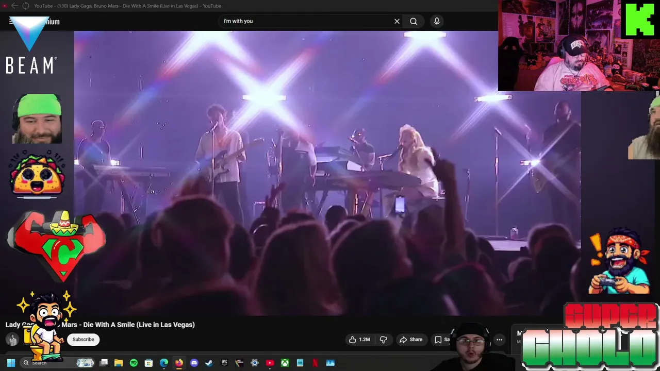The image size is (660, 371).
Task: Open Spotify from the taskbar
Action: [x=134, y=363]
